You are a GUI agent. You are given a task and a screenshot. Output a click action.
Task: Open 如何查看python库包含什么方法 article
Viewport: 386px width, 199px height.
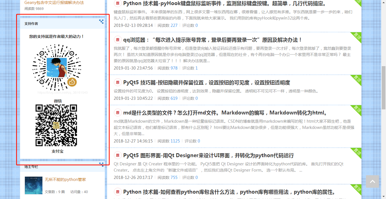(x=229, y=192)
